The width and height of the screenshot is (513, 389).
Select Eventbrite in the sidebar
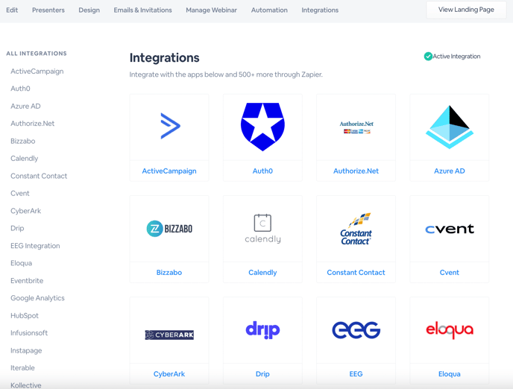[27, 281]
